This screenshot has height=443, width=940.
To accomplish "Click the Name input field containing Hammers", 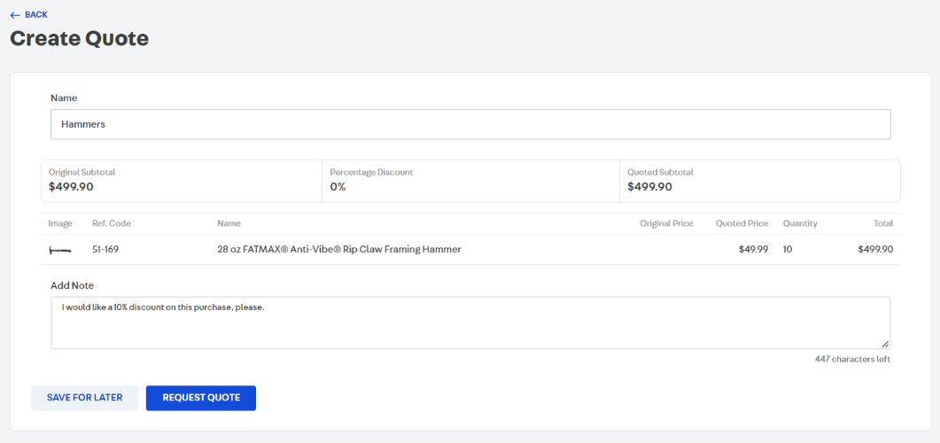I will (470, 125).
